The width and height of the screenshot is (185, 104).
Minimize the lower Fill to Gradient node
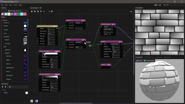[58, 75]
